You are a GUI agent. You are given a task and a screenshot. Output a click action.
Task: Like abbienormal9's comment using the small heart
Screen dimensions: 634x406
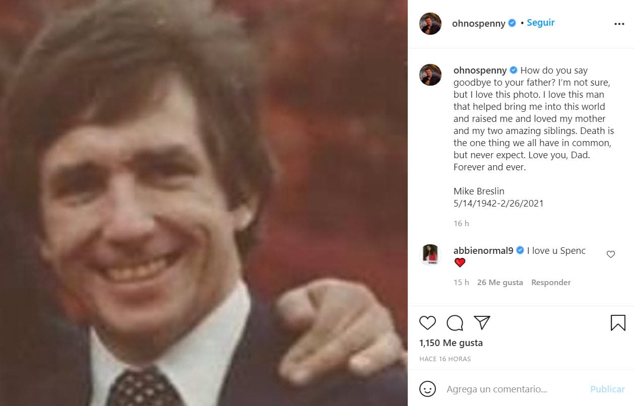tap(611, 254)
